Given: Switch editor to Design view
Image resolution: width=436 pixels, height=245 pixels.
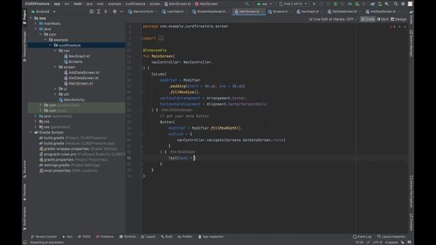Looking at the screenshot, I should 399,19.
